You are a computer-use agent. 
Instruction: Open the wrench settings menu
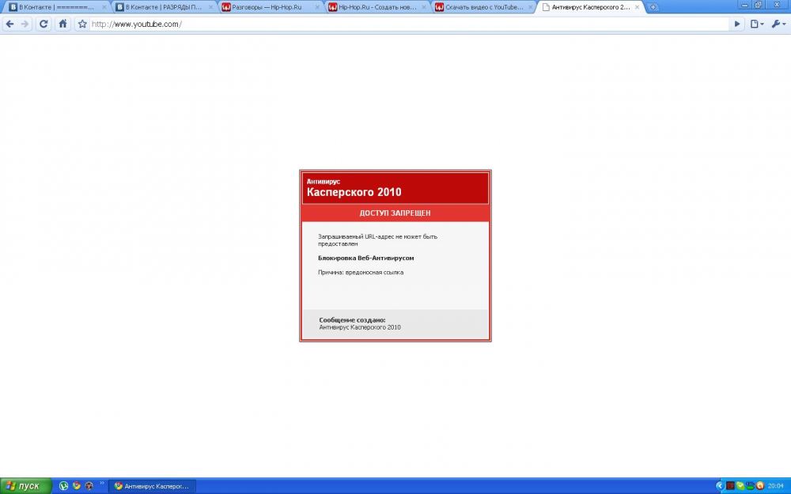[x=778, y=24]
